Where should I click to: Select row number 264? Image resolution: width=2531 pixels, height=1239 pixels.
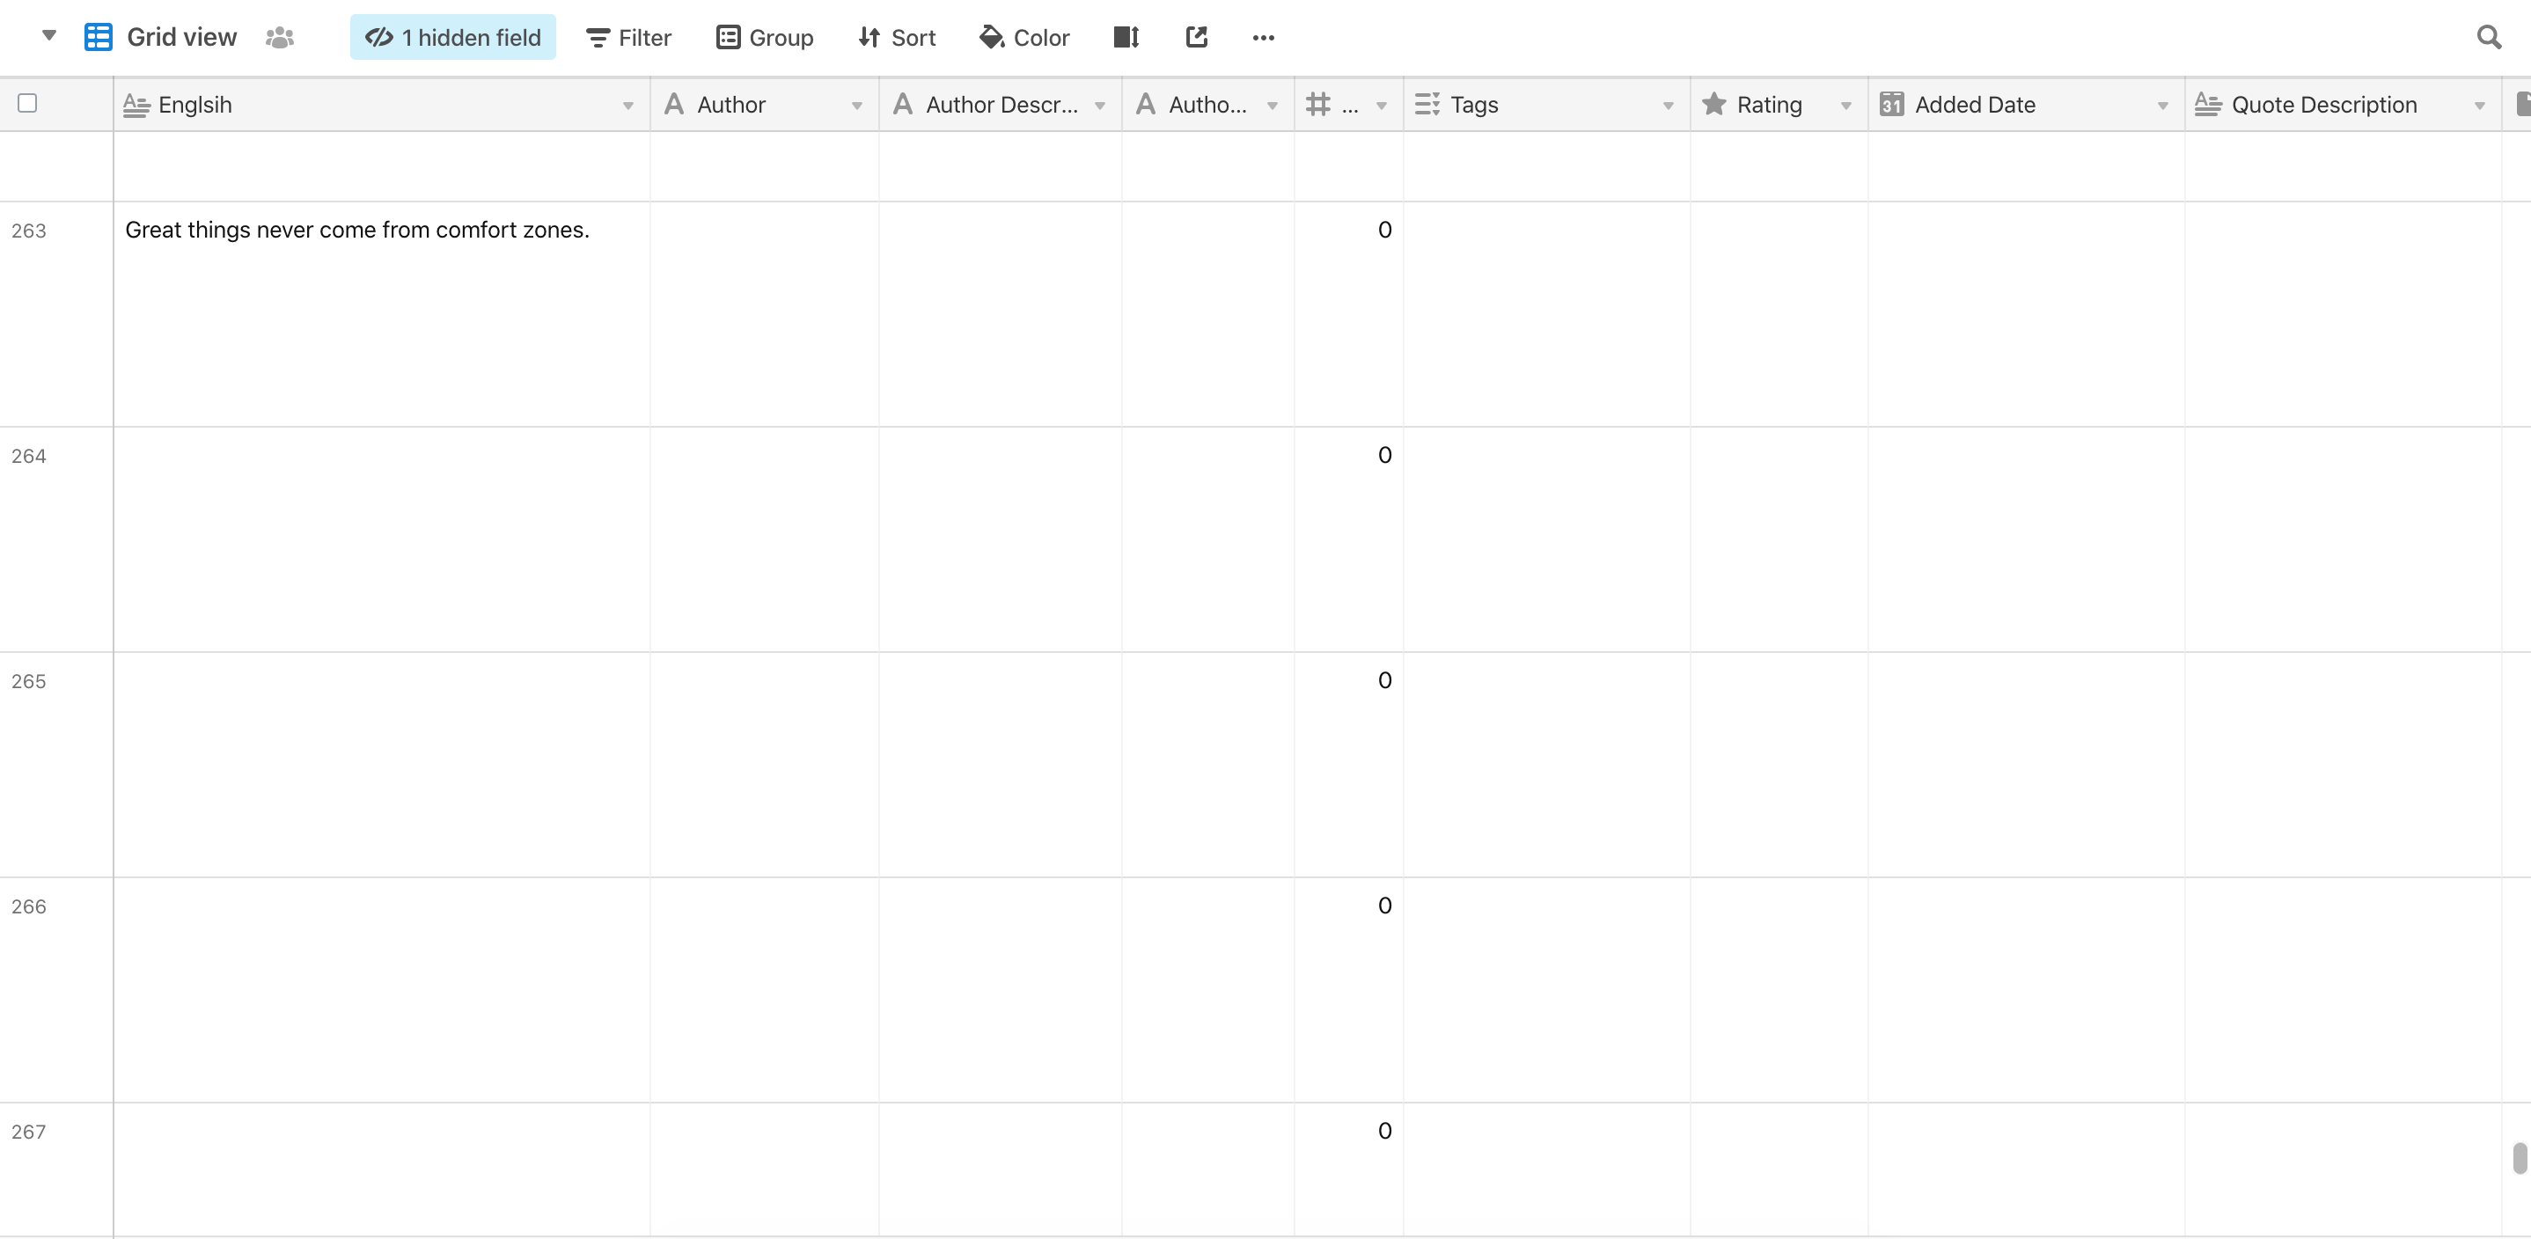point(28,456)
